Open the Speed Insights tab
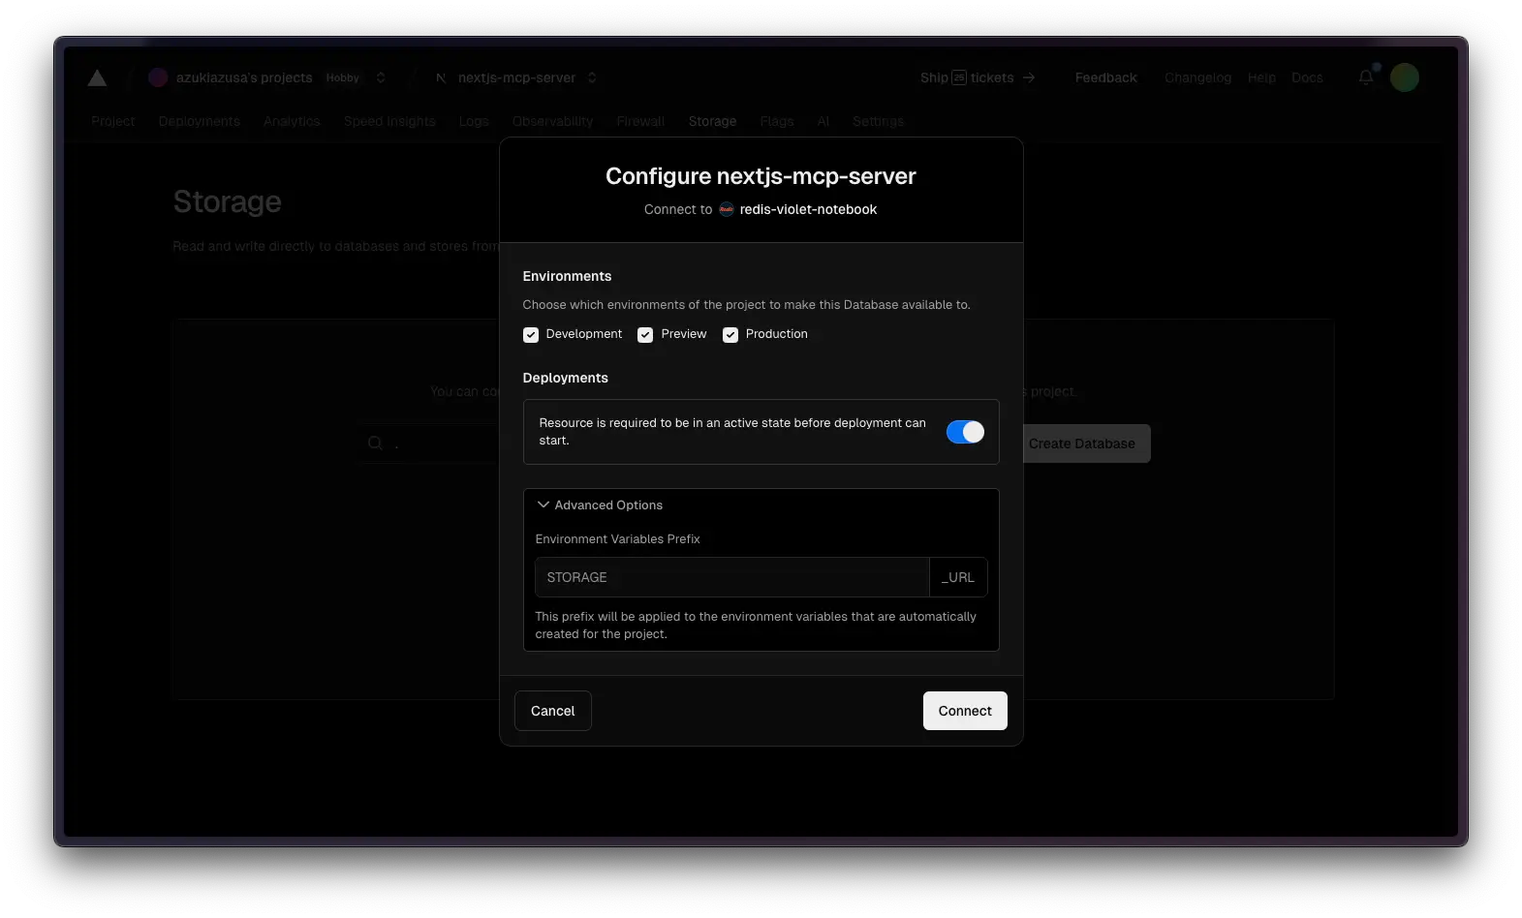This screenshot has width=1522, height=918. (x=389, y=121)
